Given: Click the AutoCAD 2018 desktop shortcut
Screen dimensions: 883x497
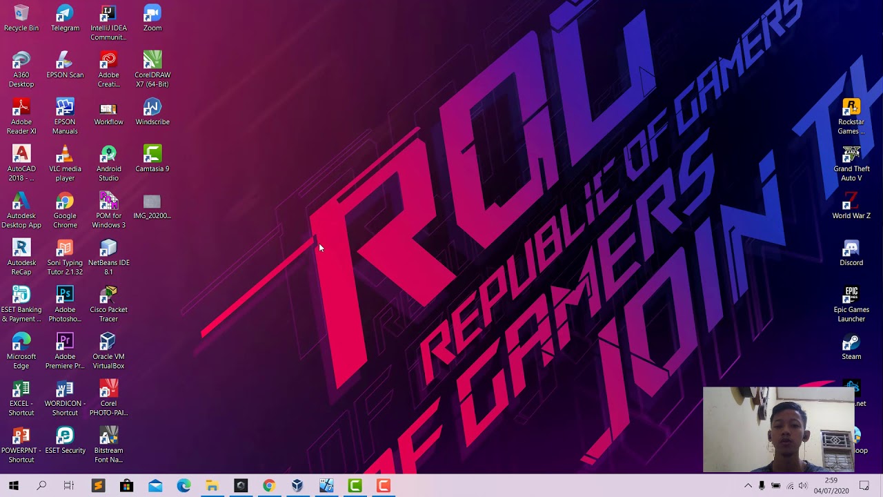Looking at the screenshot, I should [21, 164].
